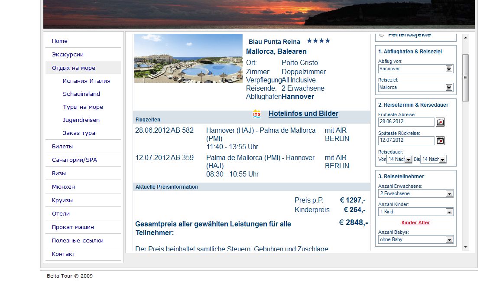The height and width of the screenshot is (288, 496).
Task: Click the total price € 2848,-
Action: (x=353, y=223)
